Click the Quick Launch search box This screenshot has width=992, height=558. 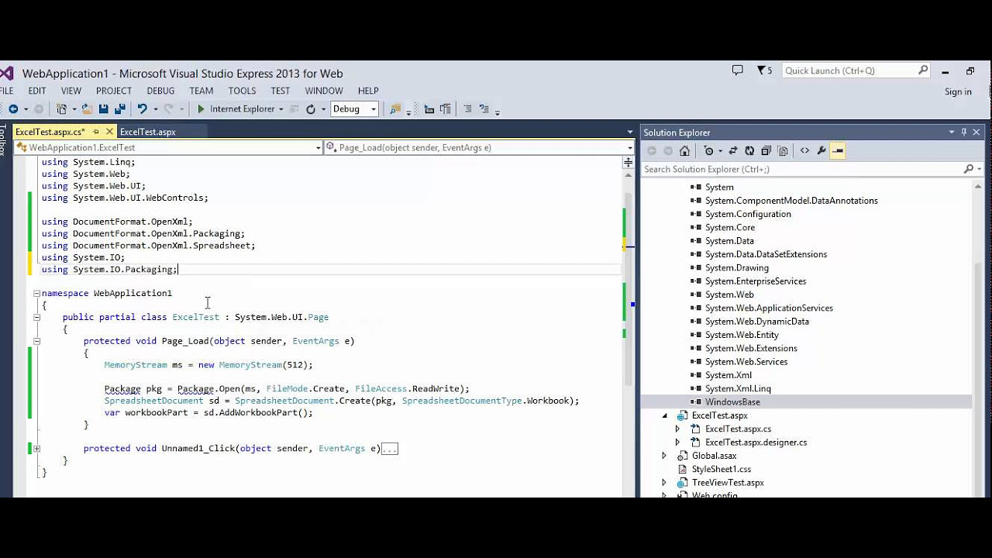coord(849,71)
